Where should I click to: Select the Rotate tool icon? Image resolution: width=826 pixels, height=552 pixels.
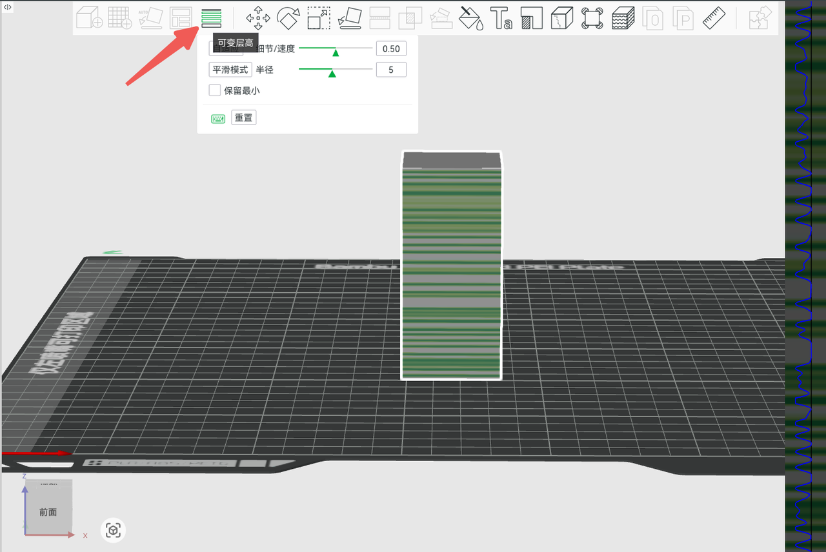(x=288, y=17)
